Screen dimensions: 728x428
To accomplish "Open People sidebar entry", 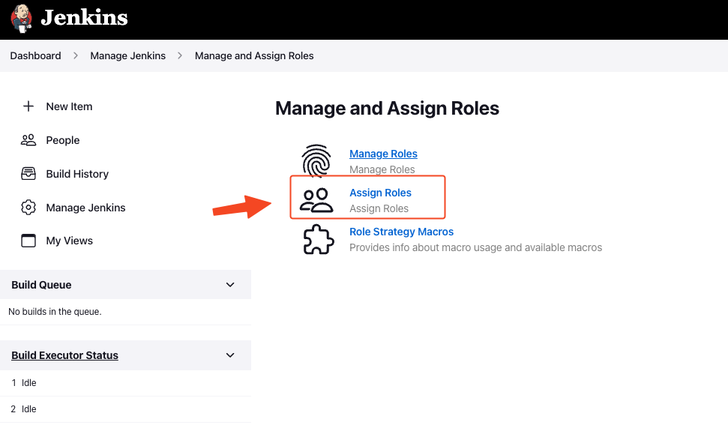I will [x=63, y=140].
